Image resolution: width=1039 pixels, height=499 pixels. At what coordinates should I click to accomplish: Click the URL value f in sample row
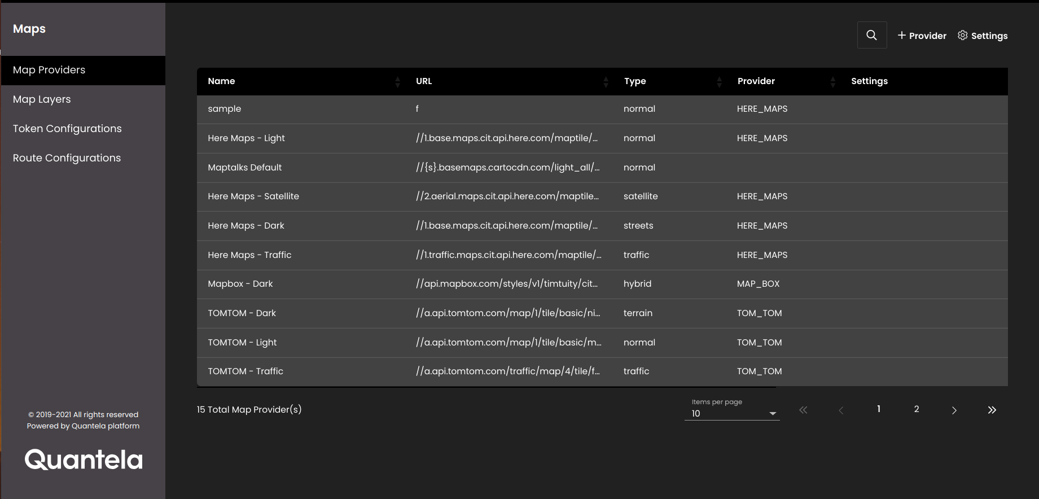[417, 109]
